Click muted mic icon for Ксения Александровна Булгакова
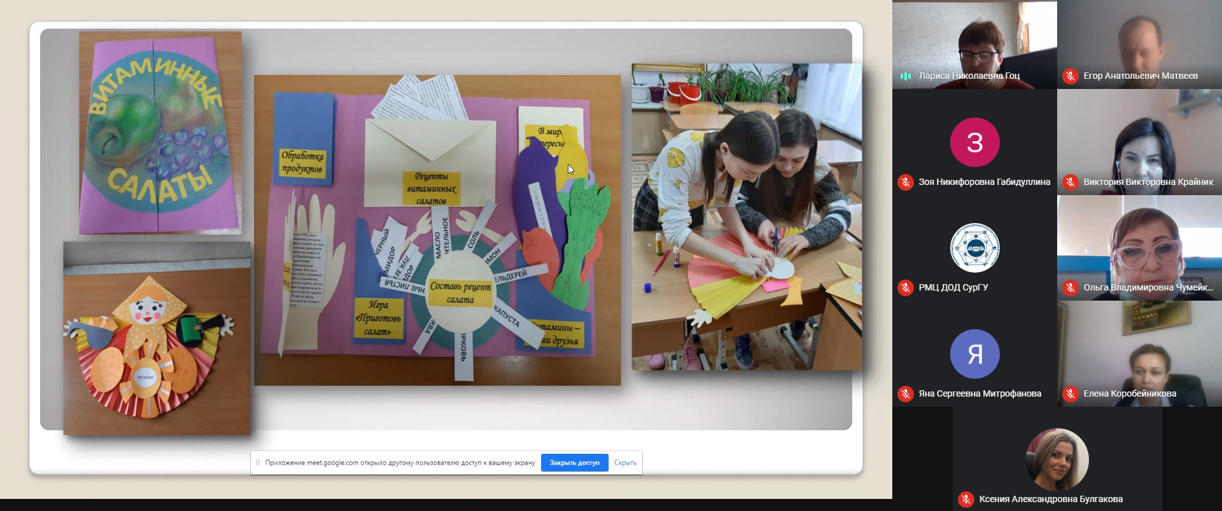Viewport: 1222px width, 511px height. pyautogui.click(x=966, y=500)
